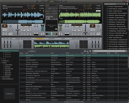Expand the Albums tree node
The height and width of the screenshot is (103, 129).
[x=4, y=53]
